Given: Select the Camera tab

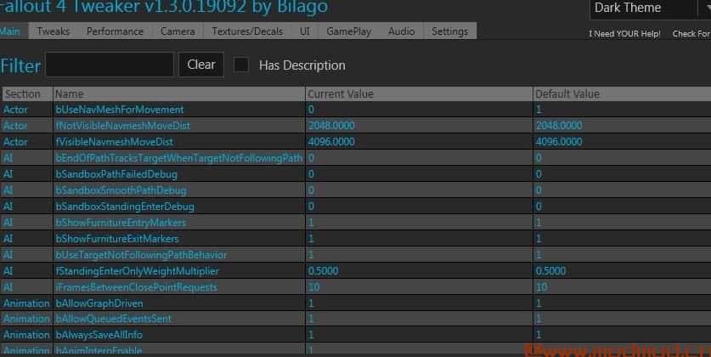Looking at the screenshot, I should click(x=178, y=31).
